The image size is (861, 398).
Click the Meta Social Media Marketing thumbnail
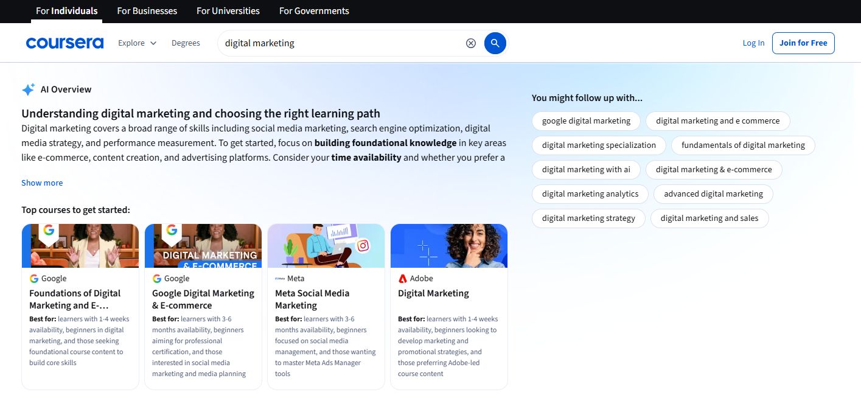coord(326,246)
